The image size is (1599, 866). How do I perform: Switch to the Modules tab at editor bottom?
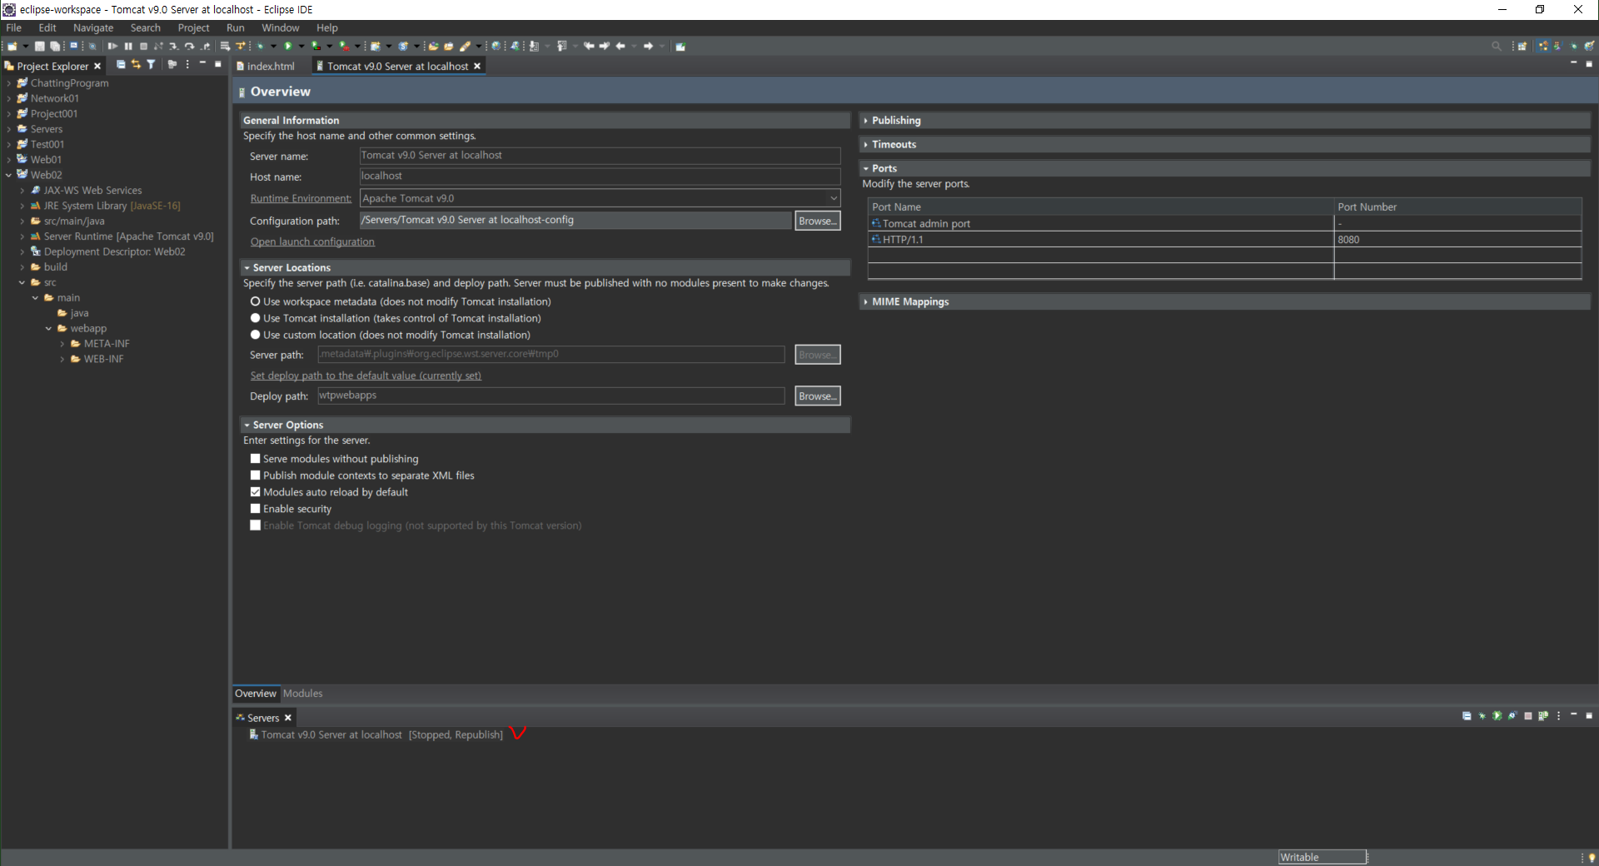click(x=302, y=694)
